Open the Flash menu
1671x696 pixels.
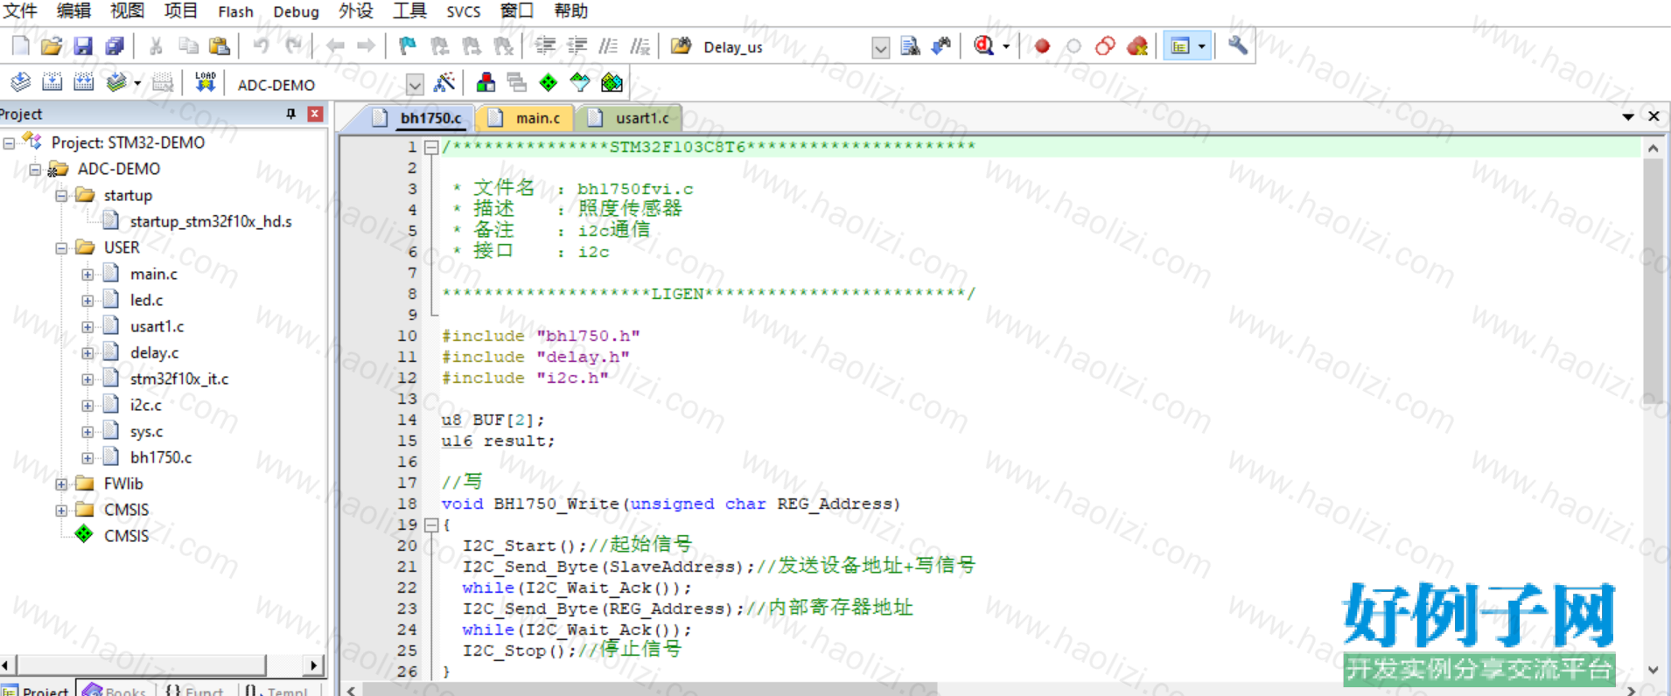[235, 11]
